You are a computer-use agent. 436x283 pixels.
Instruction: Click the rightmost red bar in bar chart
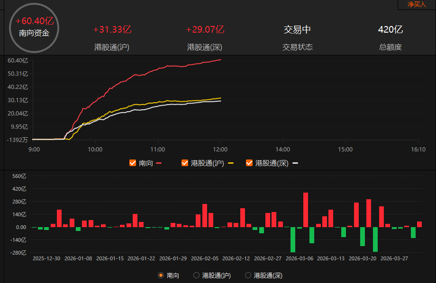coord(419,224)
